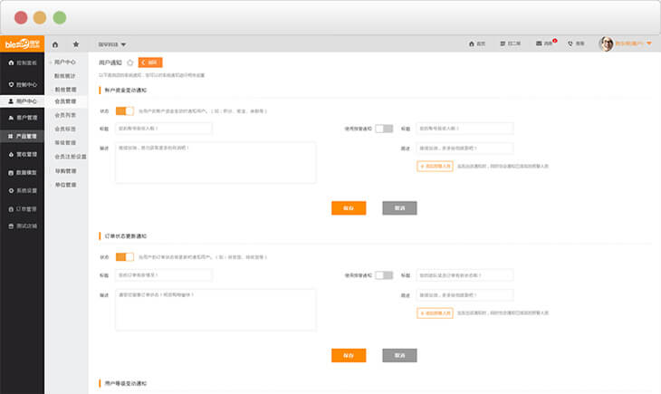The width and height of the screenshot is (661, 394).
Task: Click the phone service icon in header
Action: click(x=570, y=43)
